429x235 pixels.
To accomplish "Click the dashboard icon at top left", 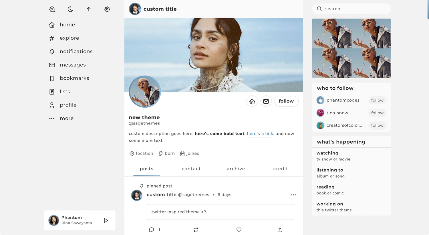I will pyautogui.click(x=52, y=9).
